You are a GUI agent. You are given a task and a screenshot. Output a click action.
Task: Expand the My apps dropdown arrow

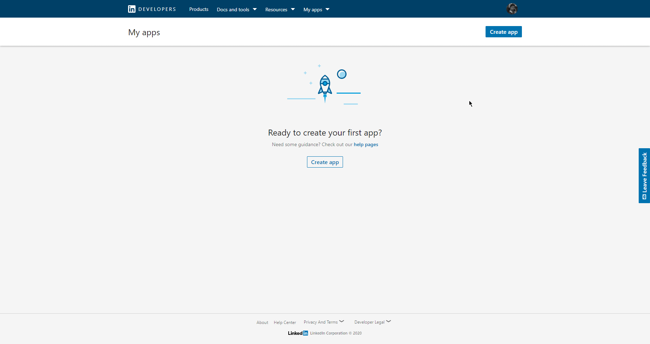(x=327, y=9)
